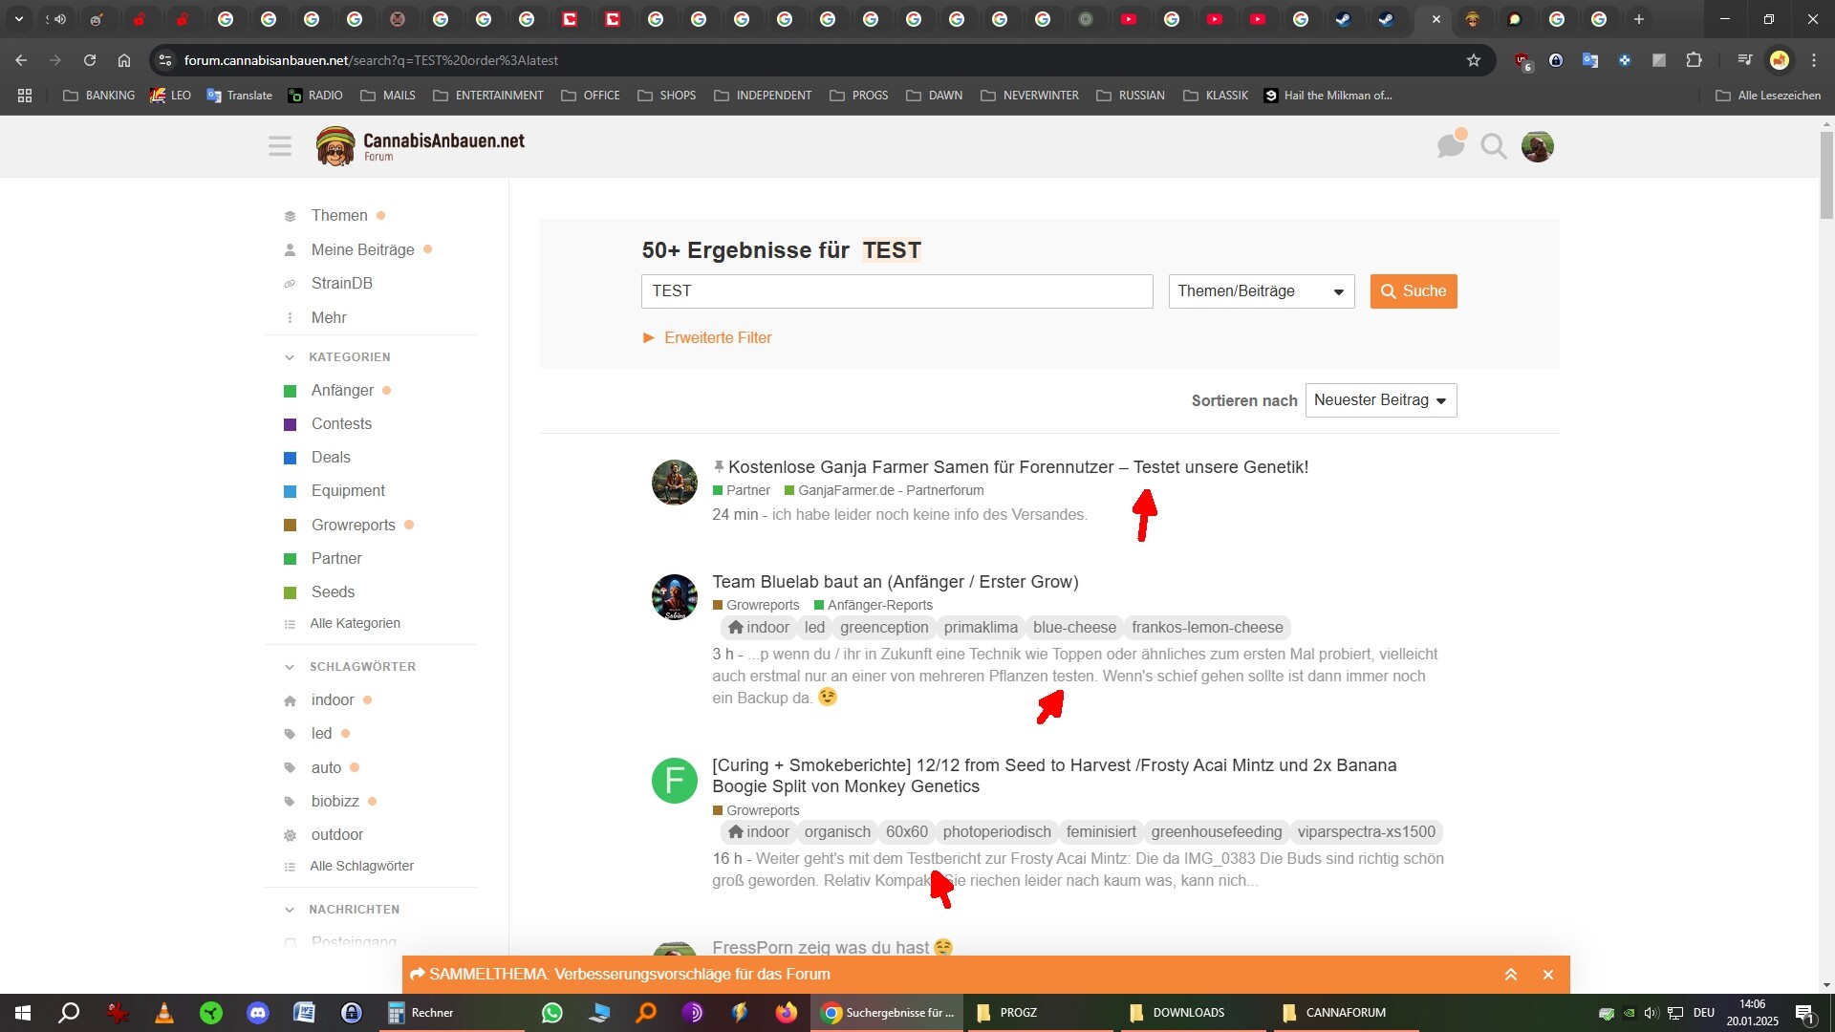Open the Neuester Beitrag sort dropdown
Viewport: 1835px width, 1032px height.
tap(1380, 400)
